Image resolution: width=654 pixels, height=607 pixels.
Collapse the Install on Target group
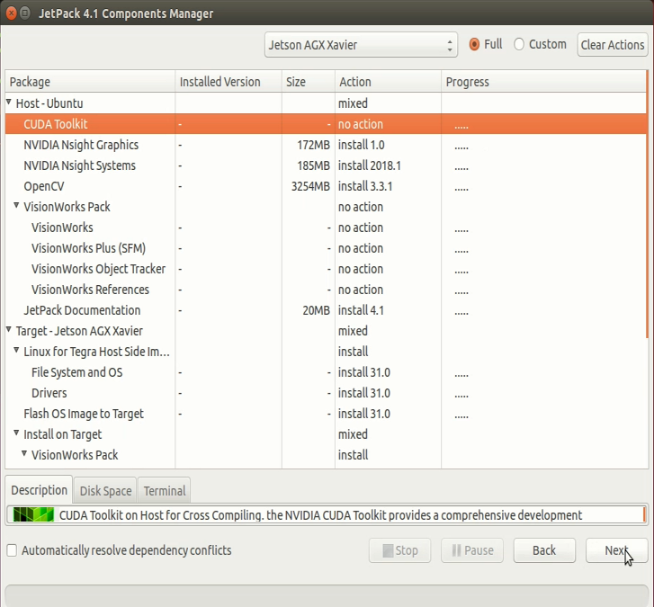17,434
